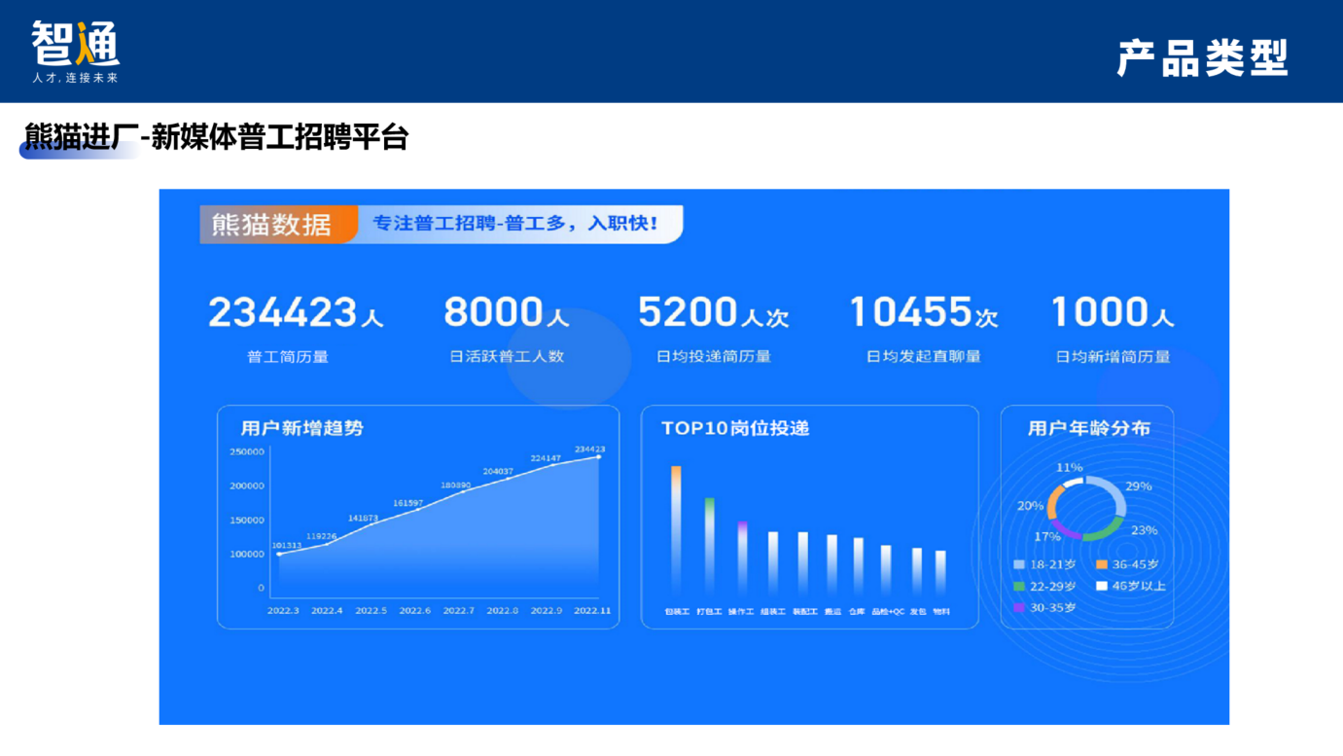Click the white 46岁以上 legend swatch
1343x756 pixels.
(x=1102, y=586)
